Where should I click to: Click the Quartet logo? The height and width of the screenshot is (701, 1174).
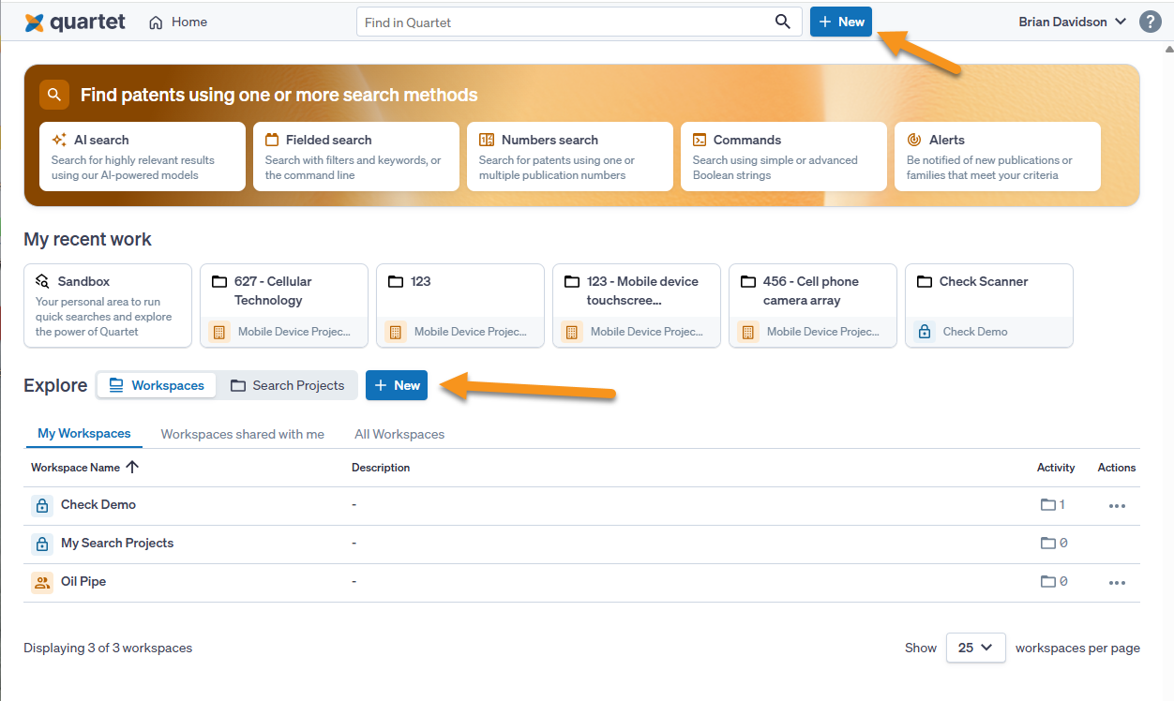tap(75, 22)
